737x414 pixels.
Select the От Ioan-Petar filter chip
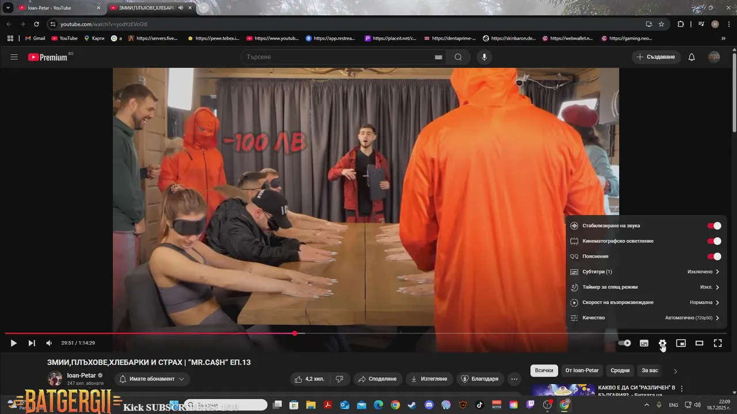pos(582,371)
